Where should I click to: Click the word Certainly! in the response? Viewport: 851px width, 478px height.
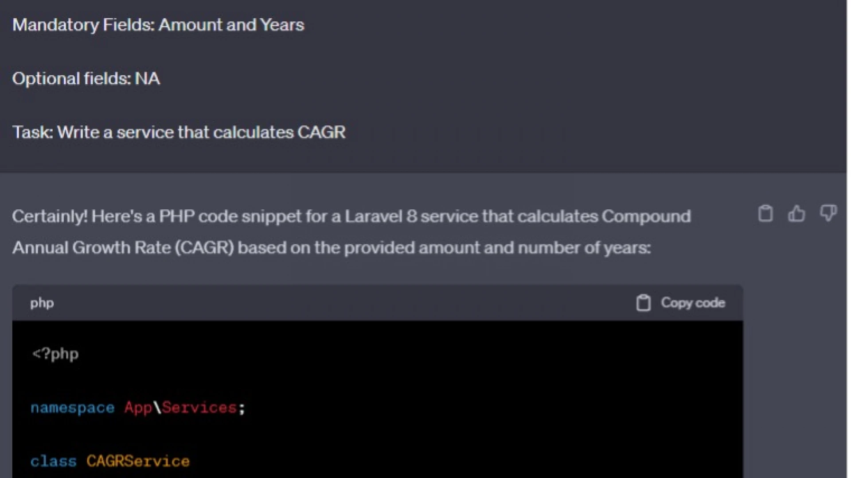50,216
